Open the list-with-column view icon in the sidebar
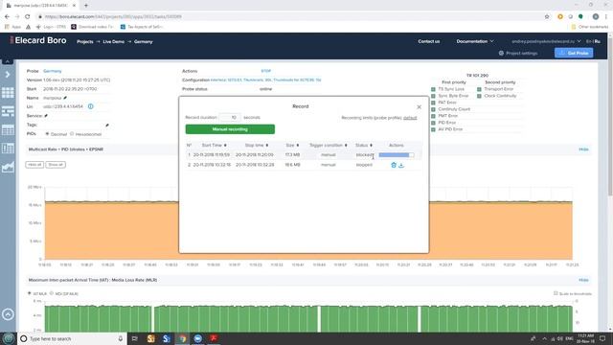This screenshot has width=613, height=345. [8, 149]
